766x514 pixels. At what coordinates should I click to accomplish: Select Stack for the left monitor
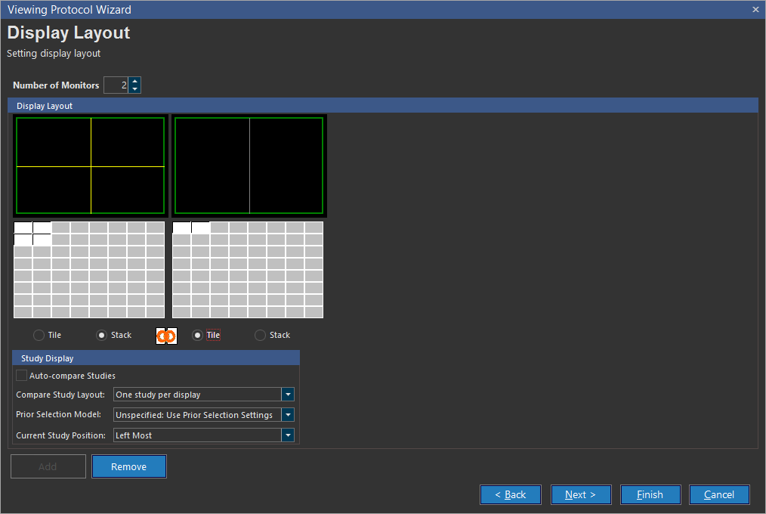pyautogui.click(x=102, y=335)
